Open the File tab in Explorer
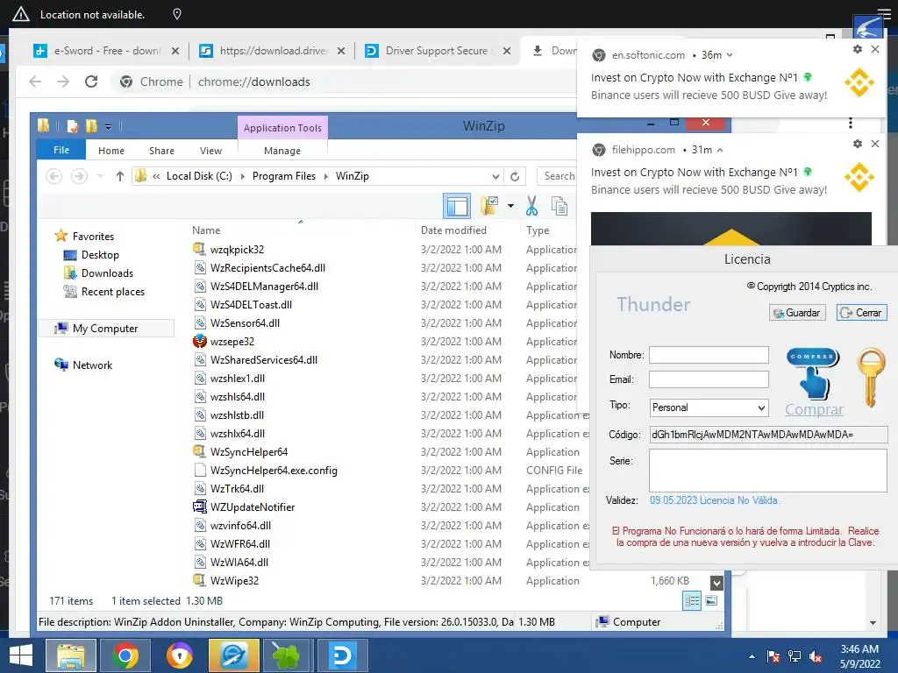Image resolution: width=898 pixels, height=673 pixels. [61, 150]
